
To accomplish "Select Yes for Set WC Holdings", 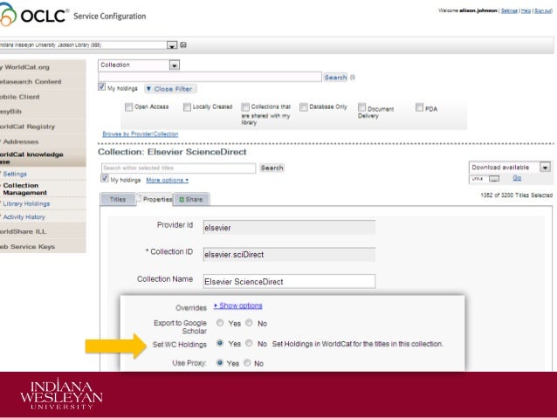I will 220,343.
